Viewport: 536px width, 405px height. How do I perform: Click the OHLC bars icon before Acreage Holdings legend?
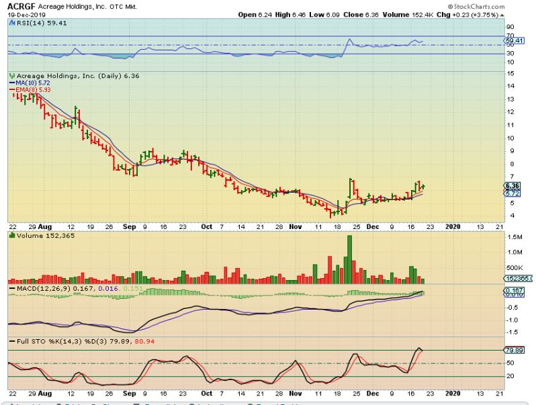pyautogui.click(x=12, y=76)
